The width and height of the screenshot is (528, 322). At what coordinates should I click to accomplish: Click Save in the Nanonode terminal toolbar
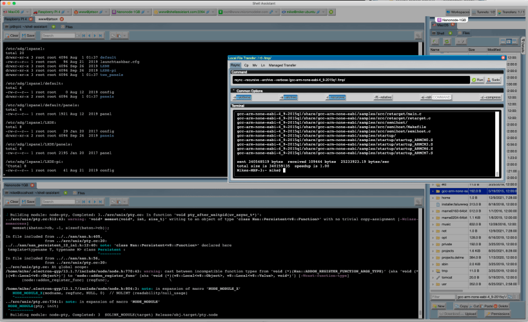pyautogui.click(x=28, y=202)
